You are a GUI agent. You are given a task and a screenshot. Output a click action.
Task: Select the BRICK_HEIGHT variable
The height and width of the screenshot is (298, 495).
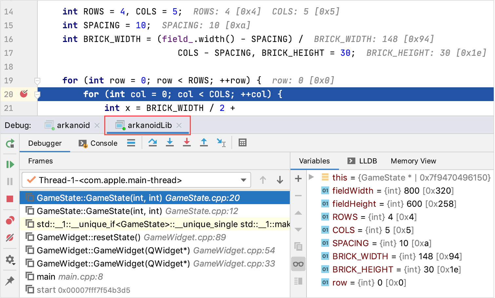(400, 269)
